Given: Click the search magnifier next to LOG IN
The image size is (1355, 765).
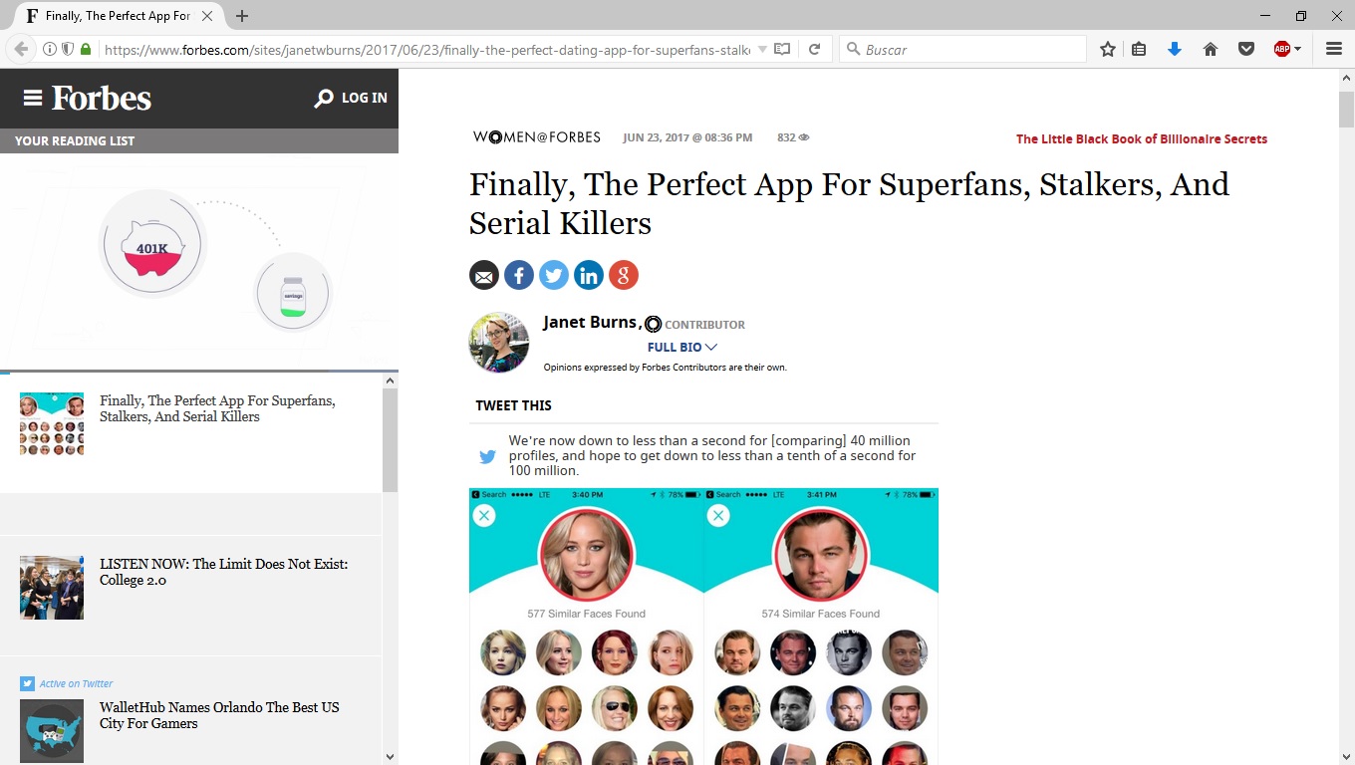Looking at the screenshot, I should (324, 98).
